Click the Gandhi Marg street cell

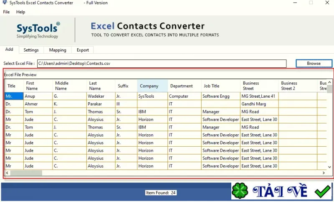click(x=259, y=104)
